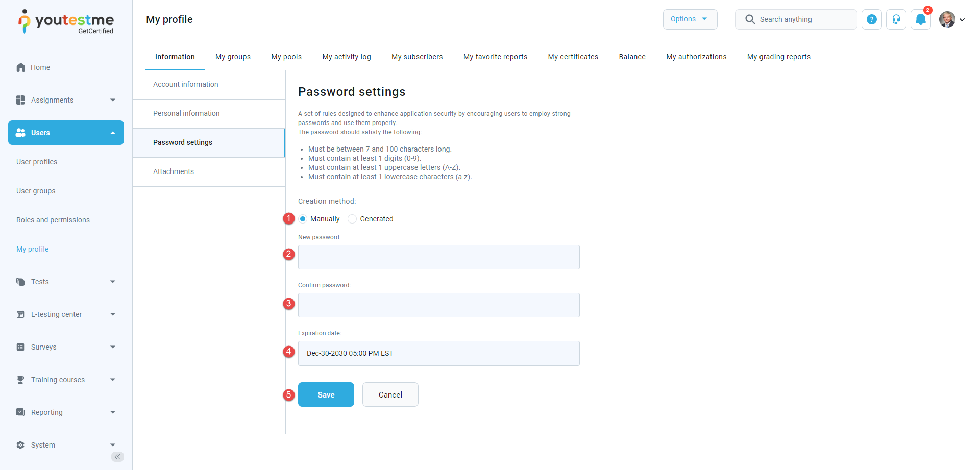This screenshot has height=470, width=980.
Task: Click the Expiration date field
Action: click(x=438, y=353)
